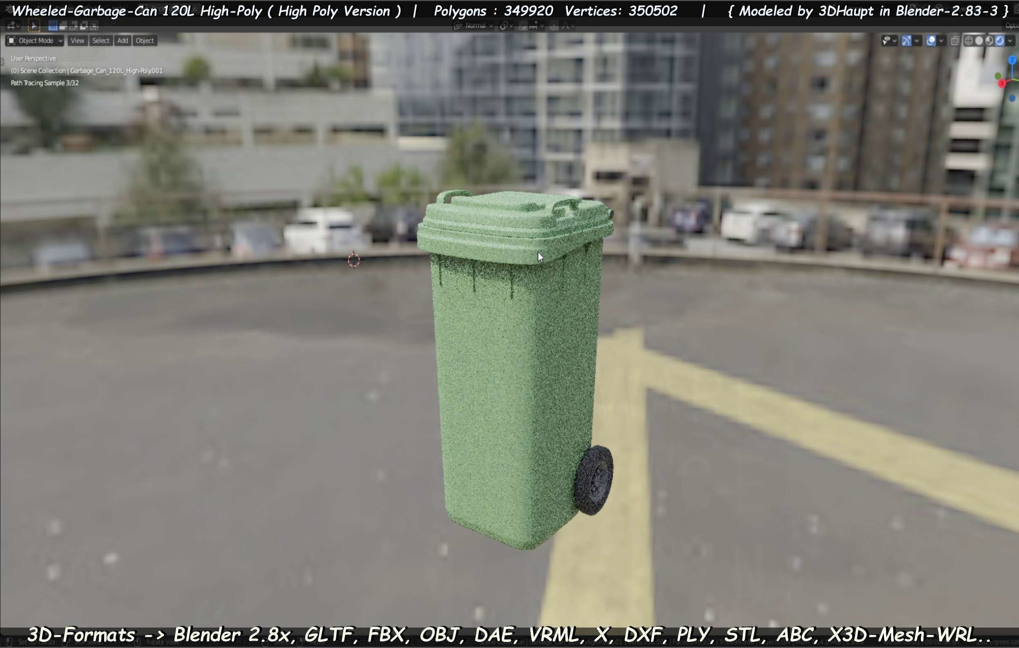The image size is (1019, 648).
Task: Open the Normal transform orientation dropdown
Action: point(474,26)
